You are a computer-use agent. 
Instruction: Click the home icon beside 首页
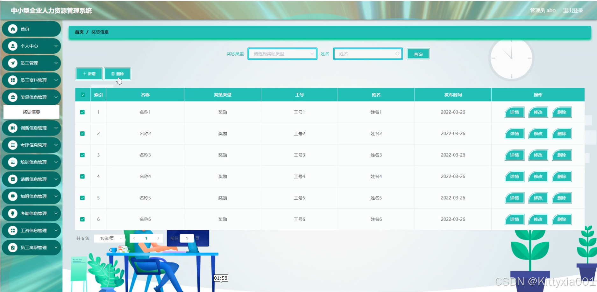click(x=13, y=29)
